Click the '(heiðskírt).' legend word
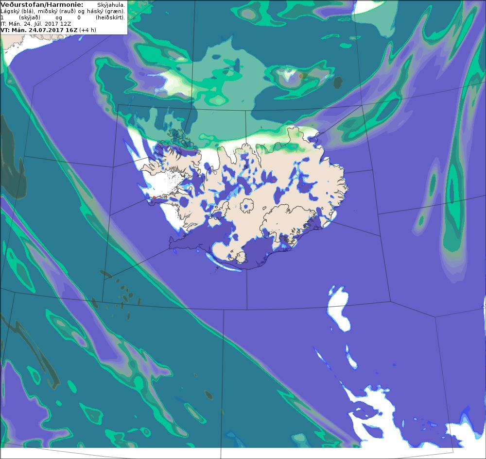 click(x=110, y=17)
